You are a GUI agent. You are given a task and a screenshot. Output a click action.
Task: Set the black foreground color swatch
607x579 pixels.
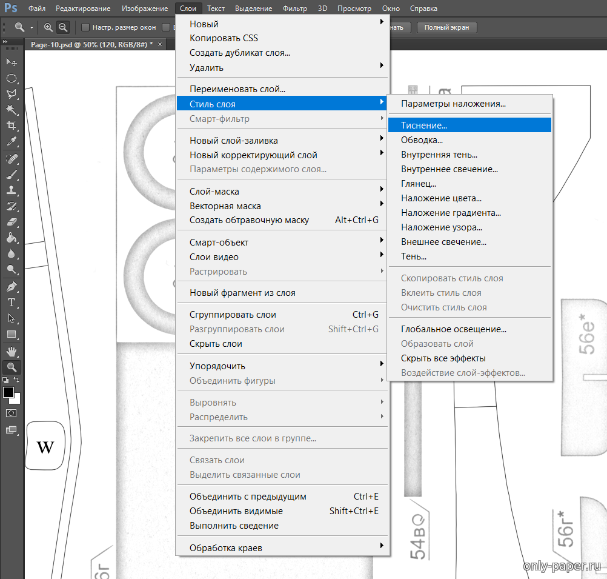pyautogui.click(x=8, y=392)
